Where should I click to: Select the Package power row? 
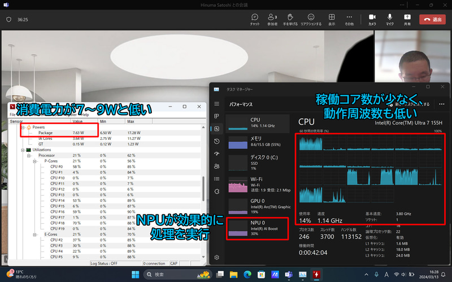(105, 133)
